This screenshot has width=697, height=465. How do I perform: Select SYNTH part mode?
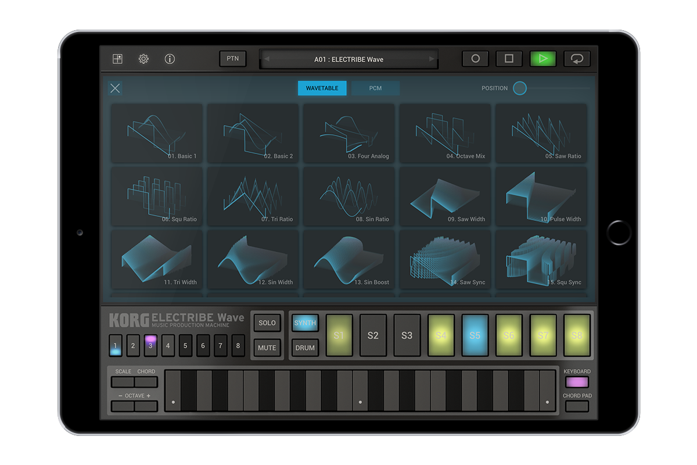pos(305,323)
